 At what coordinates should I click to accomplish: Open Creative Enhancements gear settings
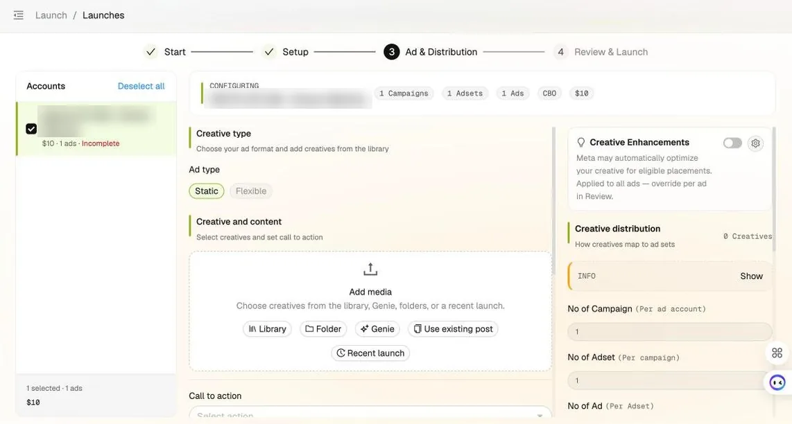[x=755, y=143]
